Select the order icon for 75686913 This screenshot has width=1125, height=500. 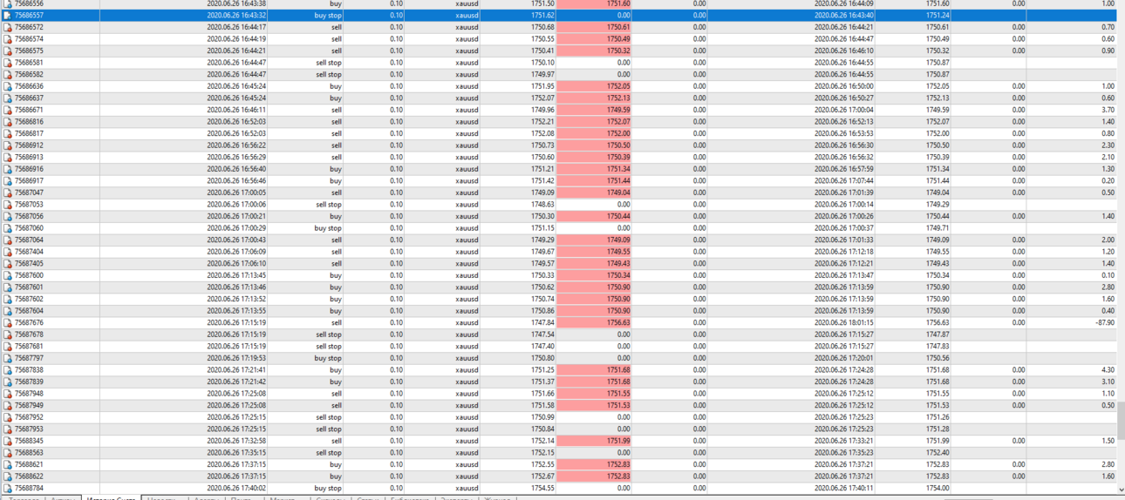(x=7, y=158)
